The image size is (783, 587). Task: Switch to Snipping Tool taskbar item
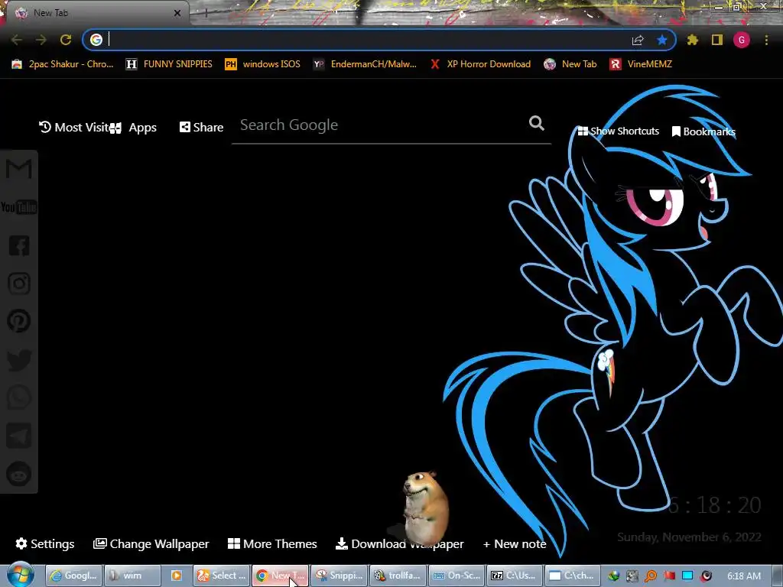339,576
